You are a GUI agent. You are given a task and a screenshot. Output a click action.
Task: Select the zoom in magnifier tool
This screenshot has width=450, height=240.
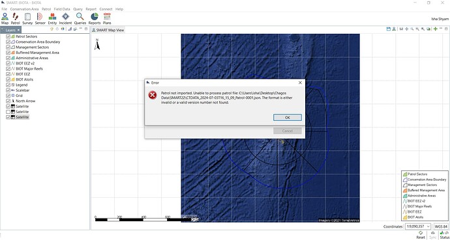pyautogui.click(x=412, y=29)
